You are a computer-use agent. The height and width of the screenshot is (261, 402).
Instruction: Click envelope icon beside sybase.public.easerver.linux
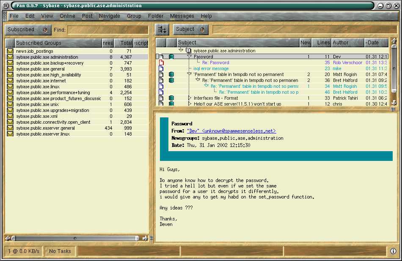pyautogui.click(x=10, y=134)
